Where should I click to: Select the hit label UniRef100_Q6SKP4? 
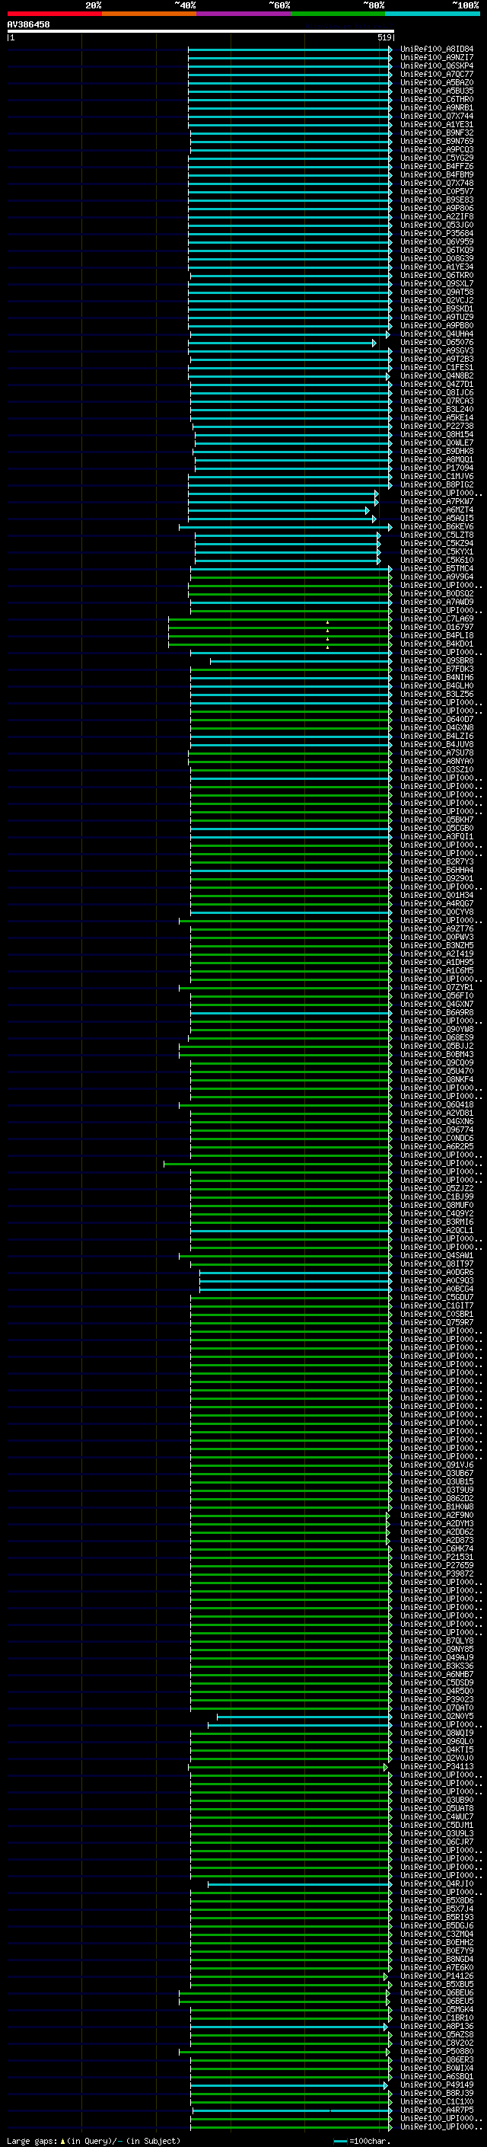437,65
